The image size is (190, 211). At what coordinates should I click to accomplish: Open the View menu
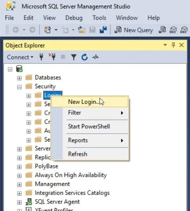tap(50, 18)
